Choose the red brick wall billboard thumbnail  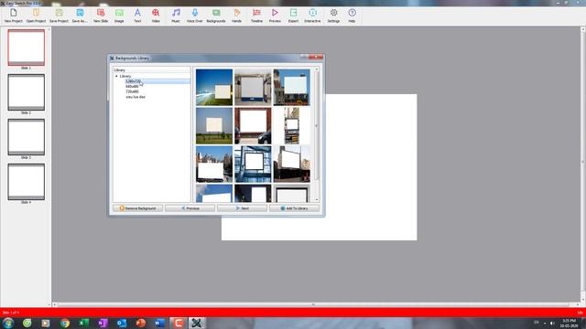[253, 126]
